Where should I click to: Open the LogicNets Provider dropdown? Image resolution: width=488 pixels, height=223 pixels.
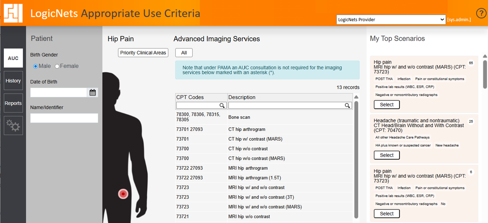pos(391,20)
